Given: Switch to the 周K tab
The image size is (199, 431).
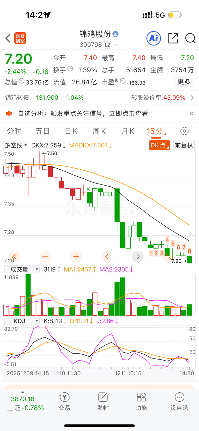Looking at the screenshot, I should (99, 131).
